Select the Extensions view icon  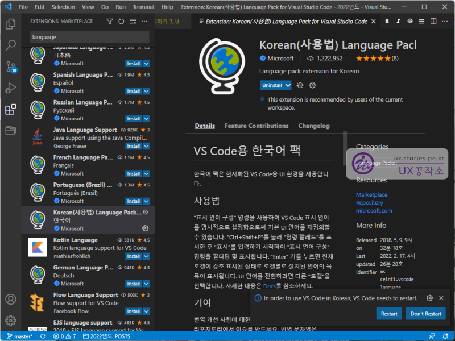(x=10, y=109)
